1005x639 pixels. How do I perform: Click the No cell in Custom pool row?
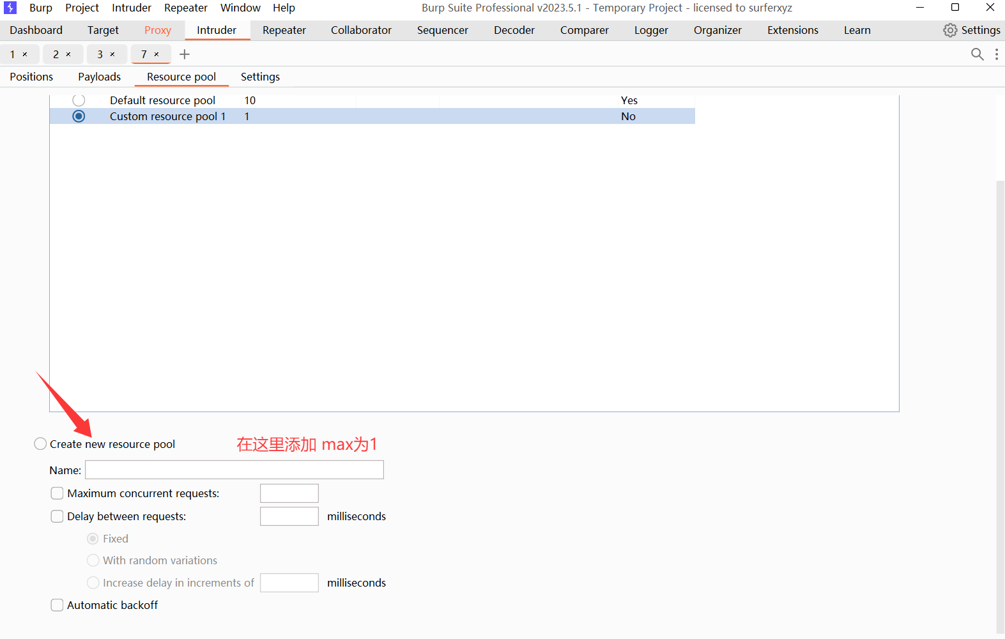point(628,116)
